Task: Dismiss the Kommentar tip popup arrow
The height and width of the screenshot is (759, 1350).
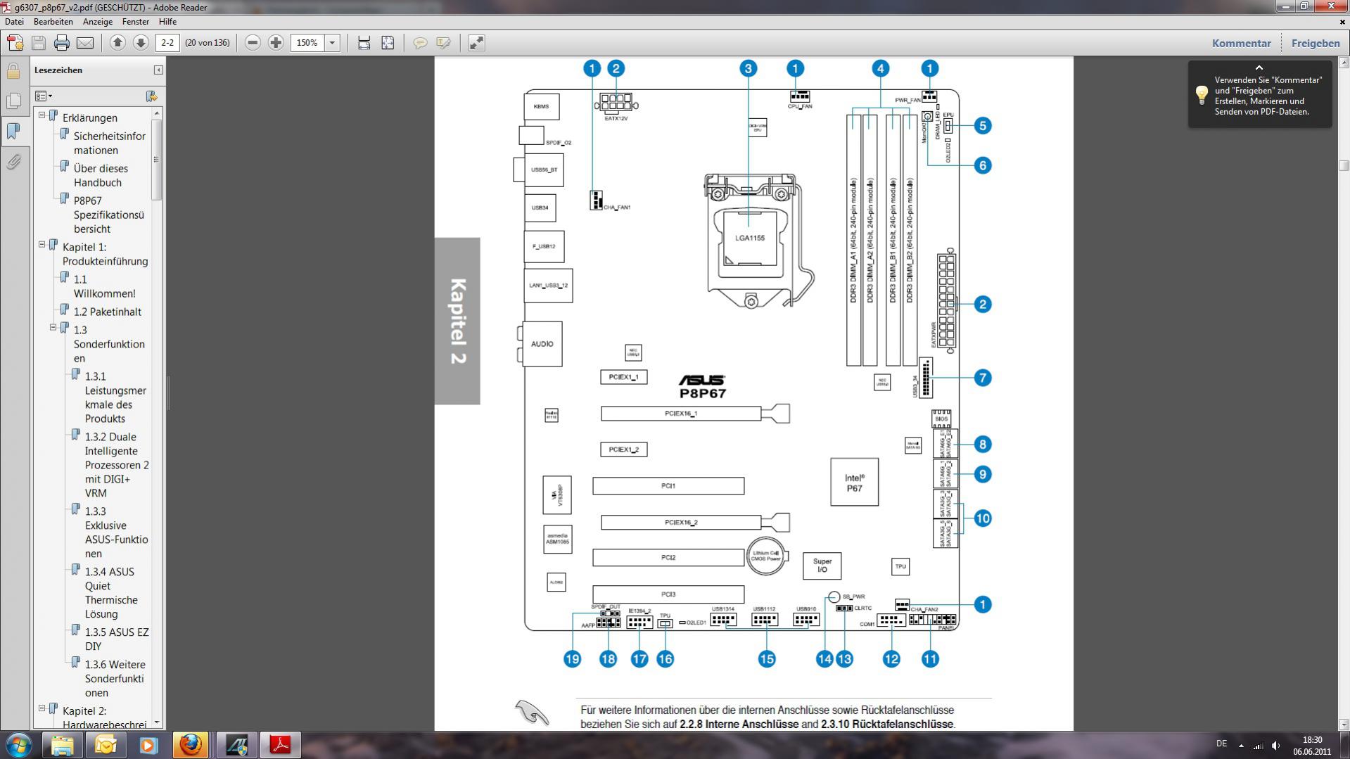Action: tap(1259, 68)
